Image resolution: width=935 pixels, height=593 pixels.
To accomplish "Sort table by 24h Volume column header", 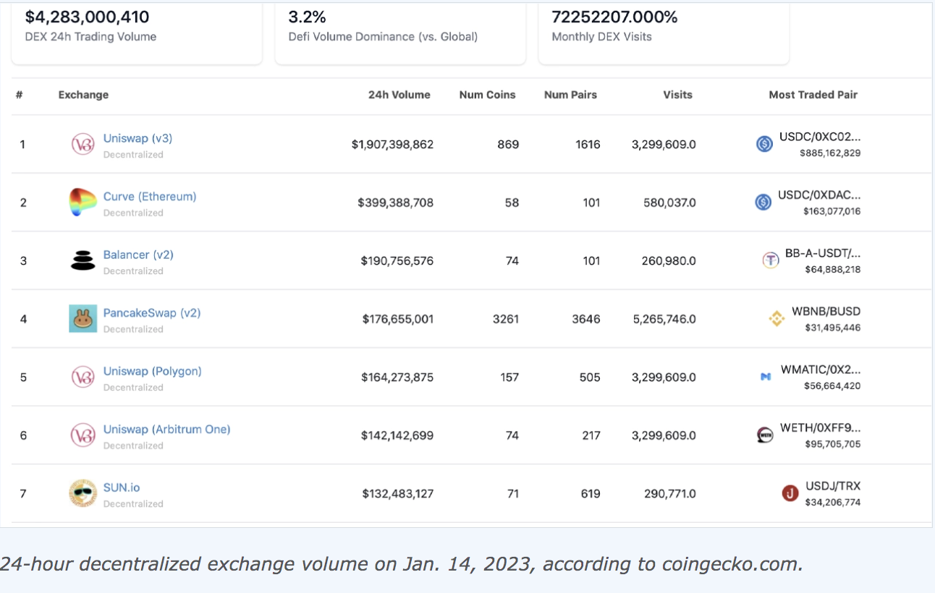I will pyautogui.click(x=399, y=95).
